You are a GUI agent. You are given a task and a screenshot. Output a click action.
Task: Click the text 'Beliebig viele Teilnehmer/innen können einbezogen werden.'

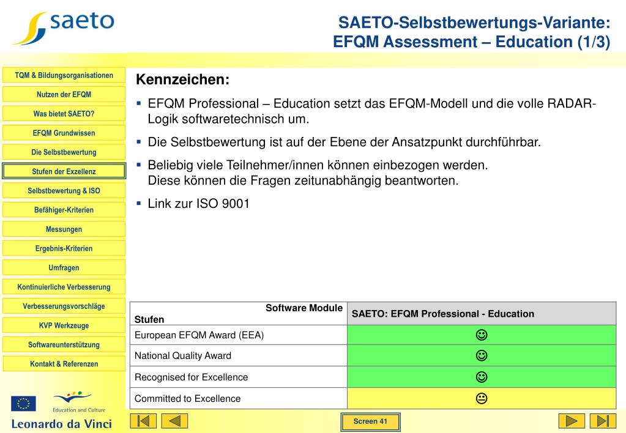[x=318, y=165]
